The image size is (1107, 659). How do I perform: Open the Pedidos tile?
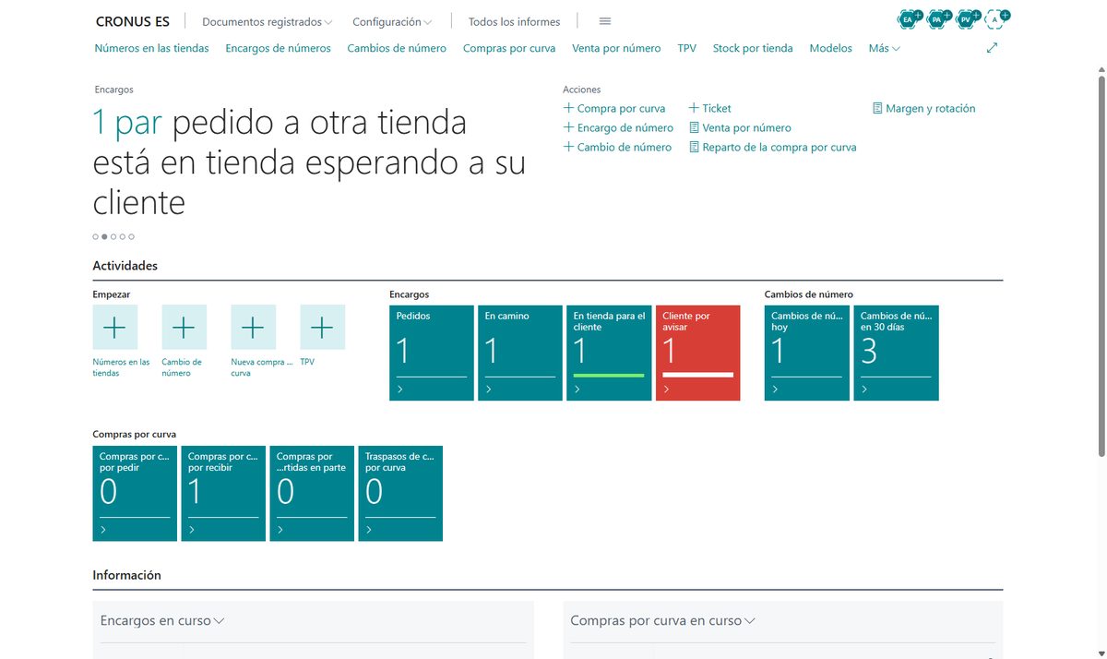432,353
